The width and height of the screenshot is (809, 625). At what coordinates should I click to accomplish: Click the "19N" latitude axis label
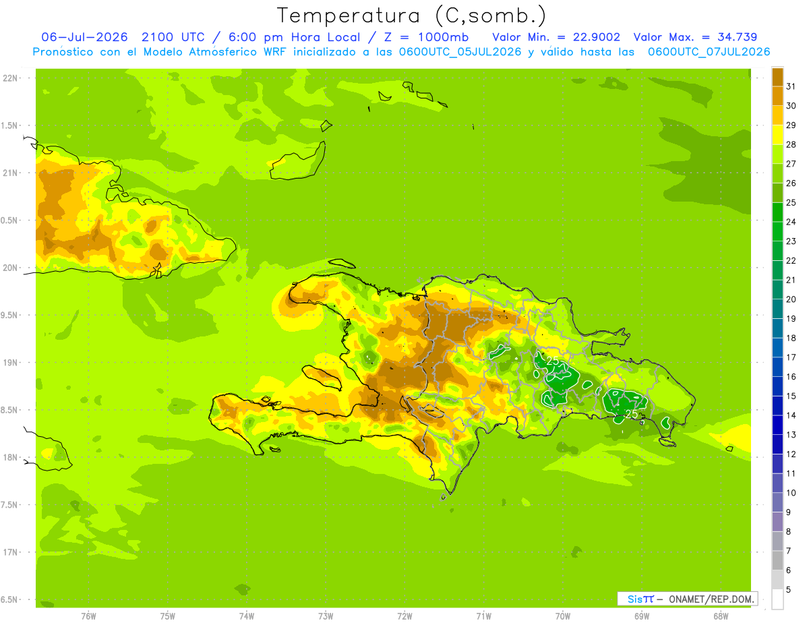(x=10, y=362)
